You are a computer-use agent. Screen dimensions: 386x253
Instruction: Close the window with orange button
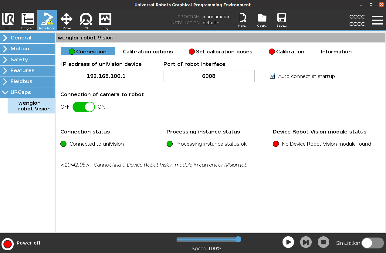381,5
